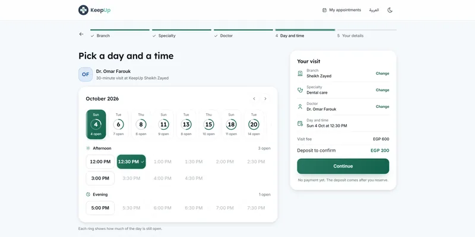475x237 pixels.
Task: Show previous dates with left chevron
Action: 254,98
